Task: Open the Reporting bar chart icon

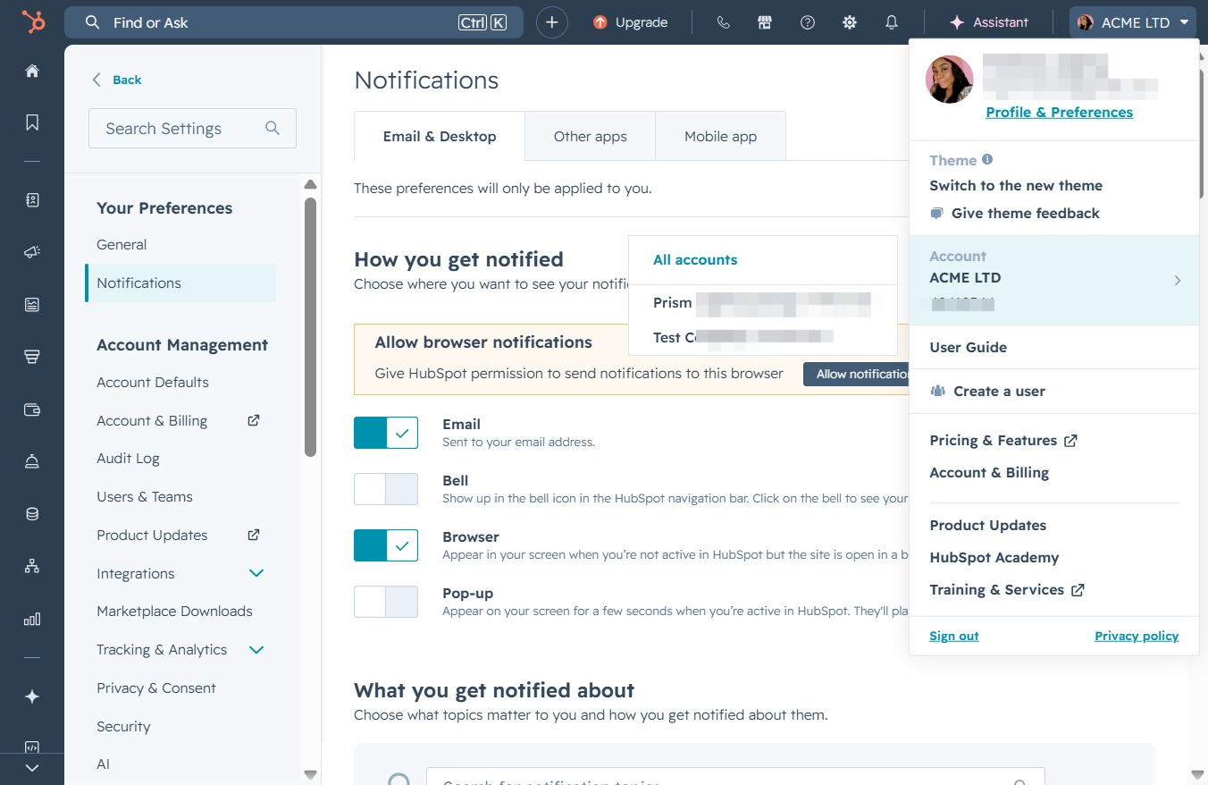Action: point(32,619)
